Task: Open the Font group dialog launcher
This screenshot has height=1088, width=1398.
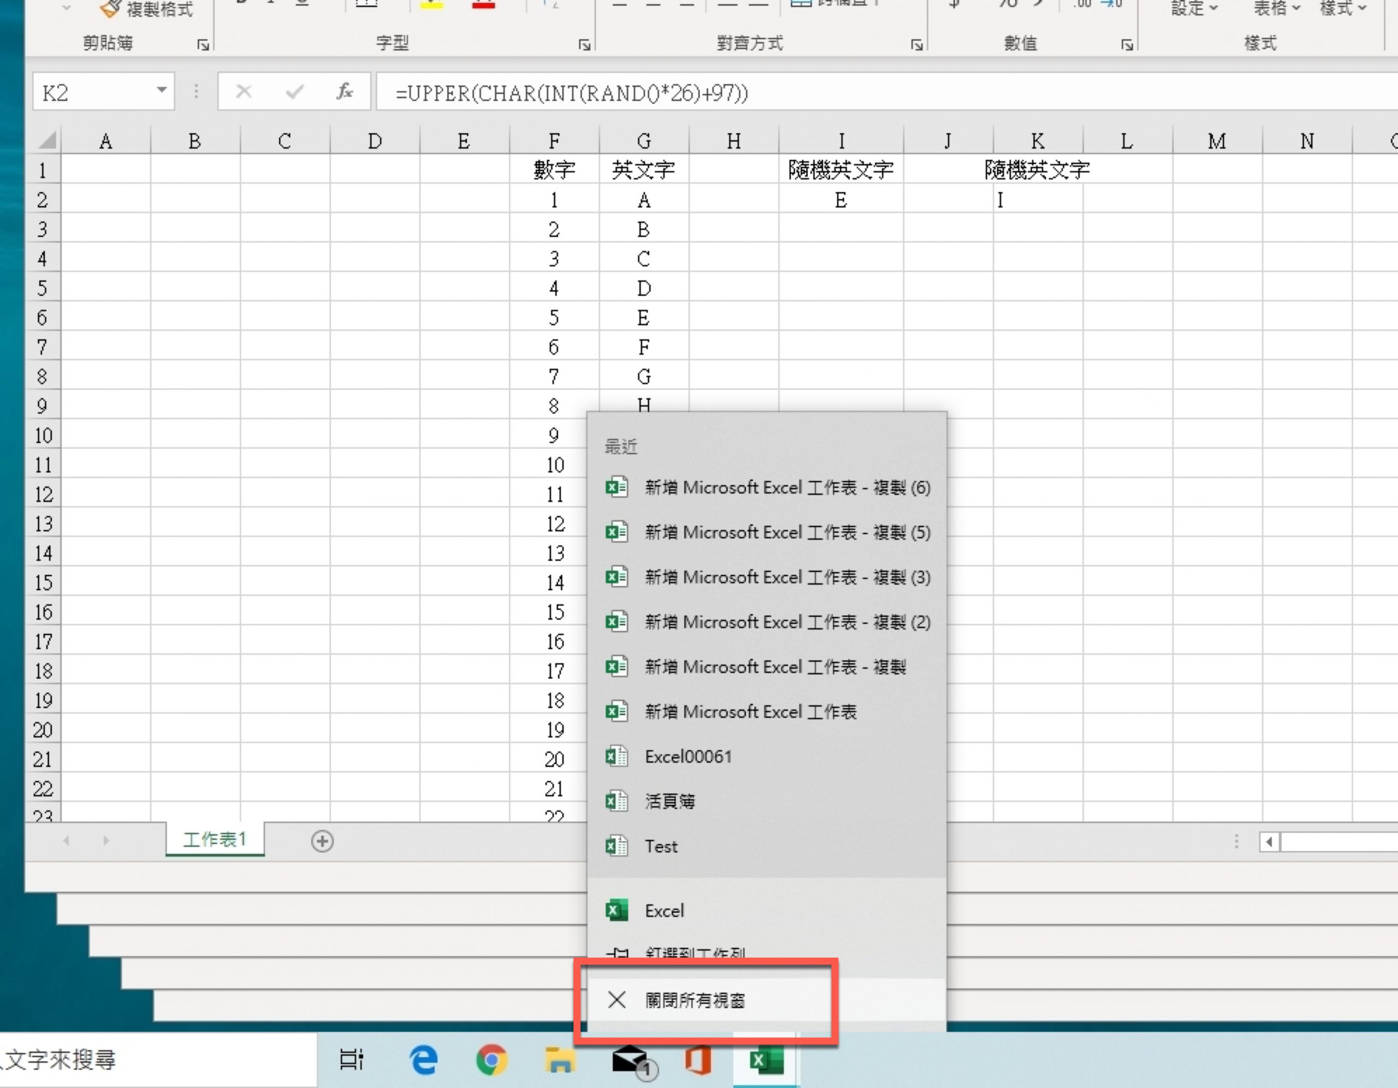Action: pos(584,44)
